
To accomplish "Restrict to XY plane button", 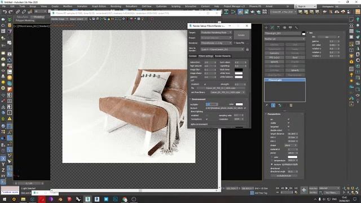I will click(x=3, y=176).
